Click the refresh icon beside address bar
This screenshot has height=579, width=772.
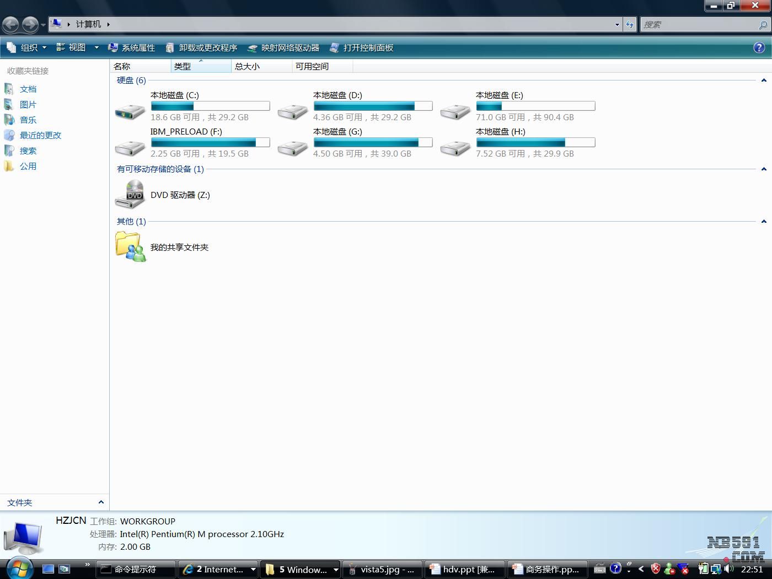click(630, 24)
